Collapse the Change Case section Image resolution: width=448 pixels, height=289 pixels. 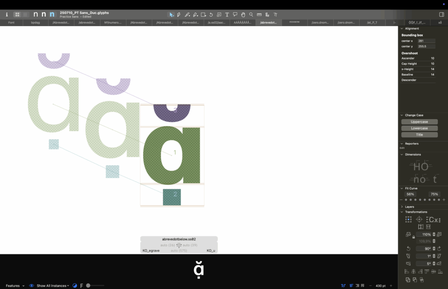coord(402,115)
